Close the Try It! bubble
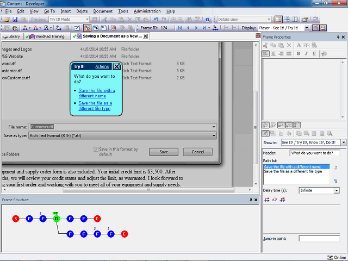Viewport: 348px width, 261px height. pyautogui.click(x=116, y=66)
